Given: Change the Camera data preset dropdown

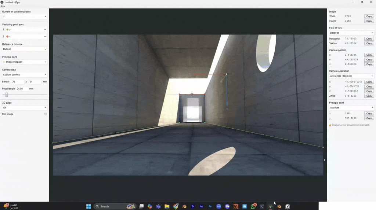Looking at the screenshot, I should point(25,75).
